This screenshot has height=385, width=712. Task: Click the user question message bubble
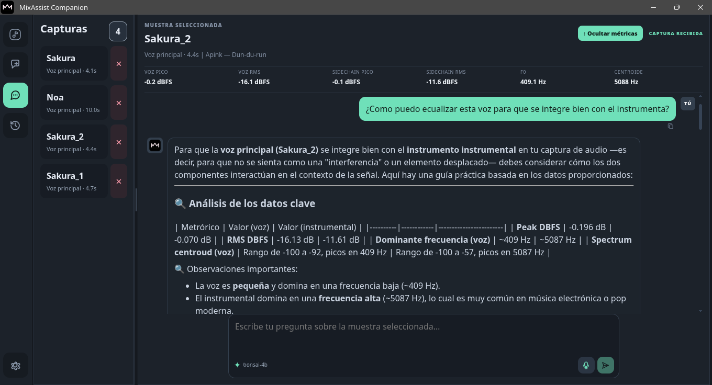(x=517, y=109)
